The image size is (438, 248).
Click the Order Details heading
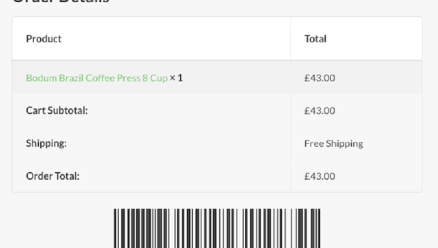coord(60,2)
